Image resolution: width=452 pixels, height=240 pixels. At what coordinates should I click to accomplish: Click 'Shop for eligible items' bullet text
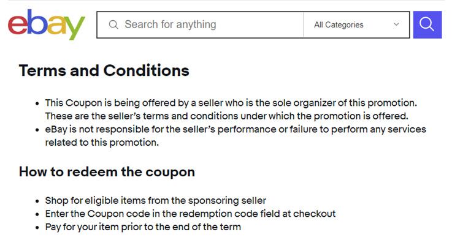click(156, 201)
